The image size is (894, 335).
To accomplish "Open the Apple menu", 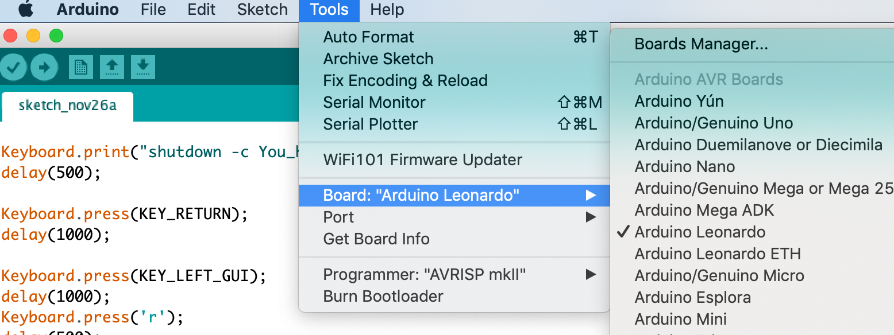I will [x=26, y=10].
